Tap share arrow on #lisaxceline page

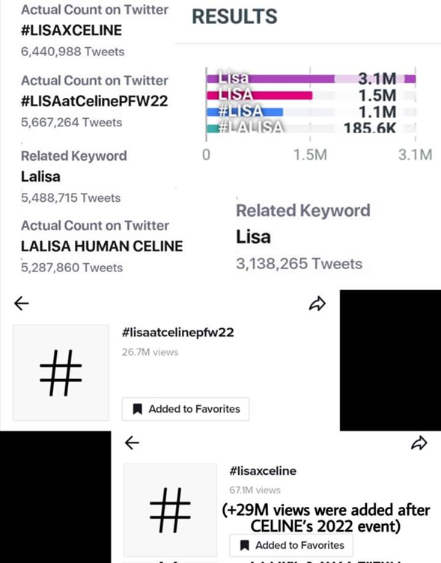[419, 443]
